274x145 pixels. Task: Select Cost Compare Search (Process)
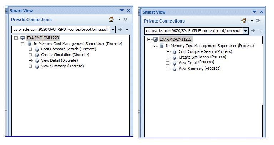click(205, 51)
